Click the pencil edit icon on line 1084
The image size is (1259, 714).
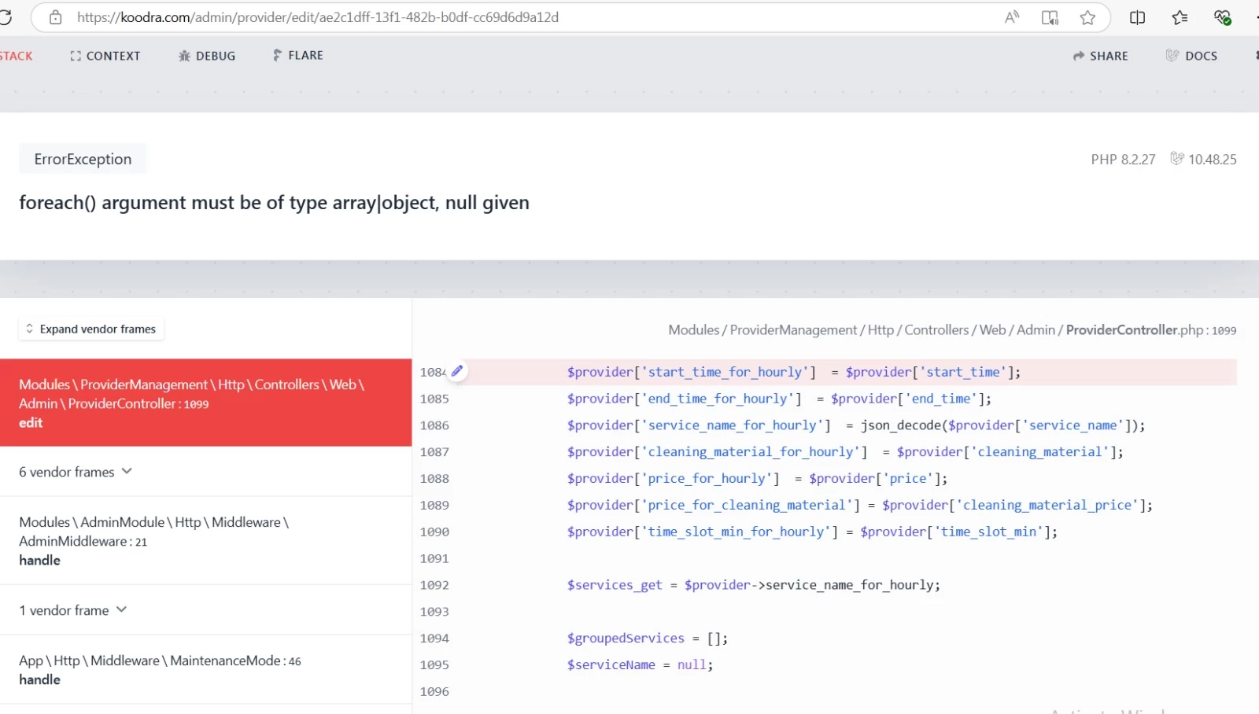click(x=457, y=370)
